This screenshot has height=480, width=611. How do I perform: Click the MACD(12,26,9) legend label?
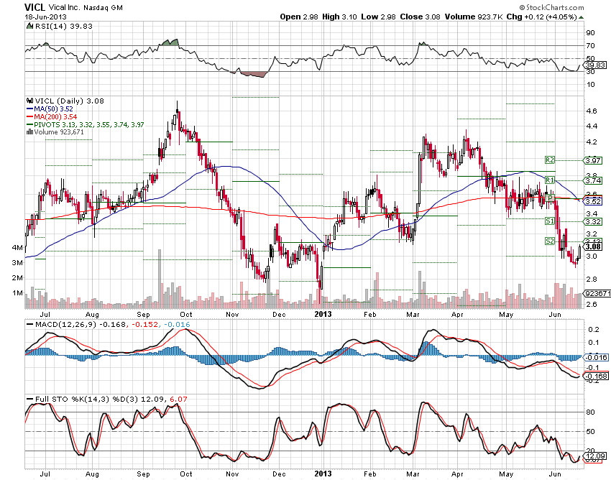(65, 325)
